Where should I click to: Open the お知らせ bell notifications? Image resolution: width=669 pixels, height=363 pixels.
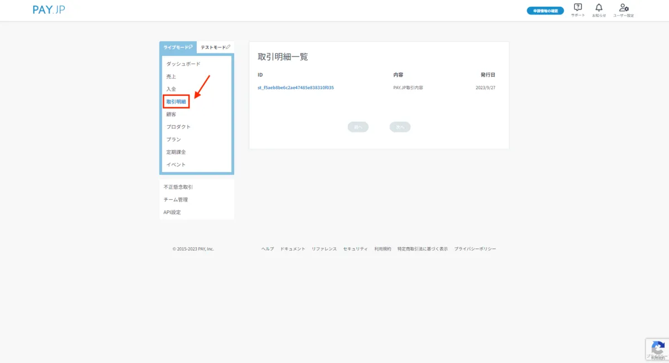[x=599, y=10]
